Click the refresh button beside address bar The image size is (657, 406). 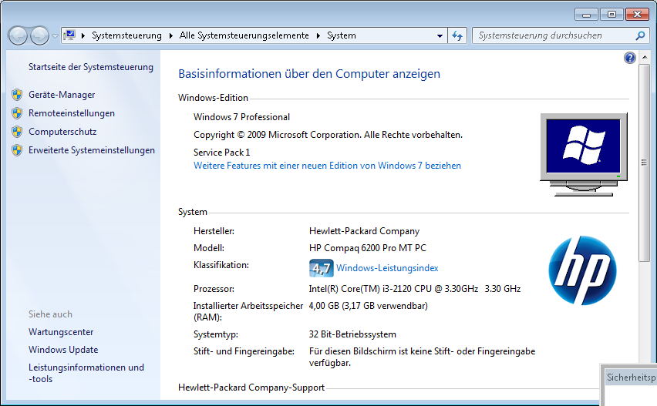[457, 36]
